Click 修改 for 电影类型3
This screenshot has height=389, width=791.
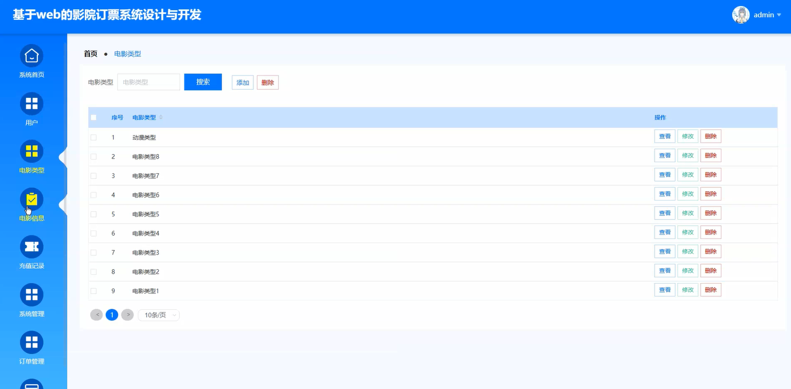tap(688, 251)
